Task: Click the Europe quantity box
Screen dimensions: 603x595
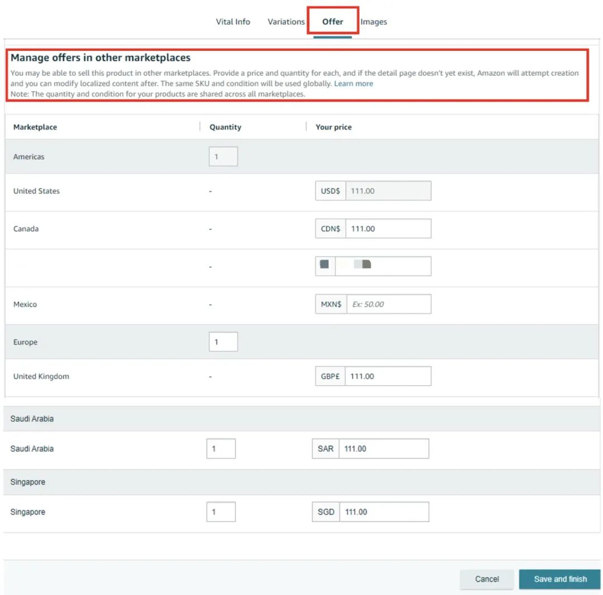Action: click(x=223, y=342)
